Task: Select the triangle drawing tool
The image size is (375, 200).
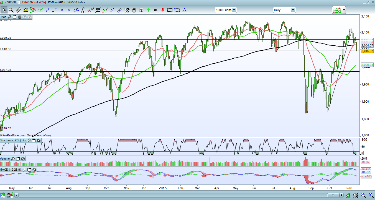Action: (184, 10)
